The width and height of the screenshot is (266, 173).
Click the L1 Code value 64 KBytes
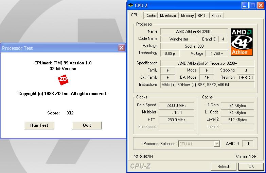click(237, 113)
